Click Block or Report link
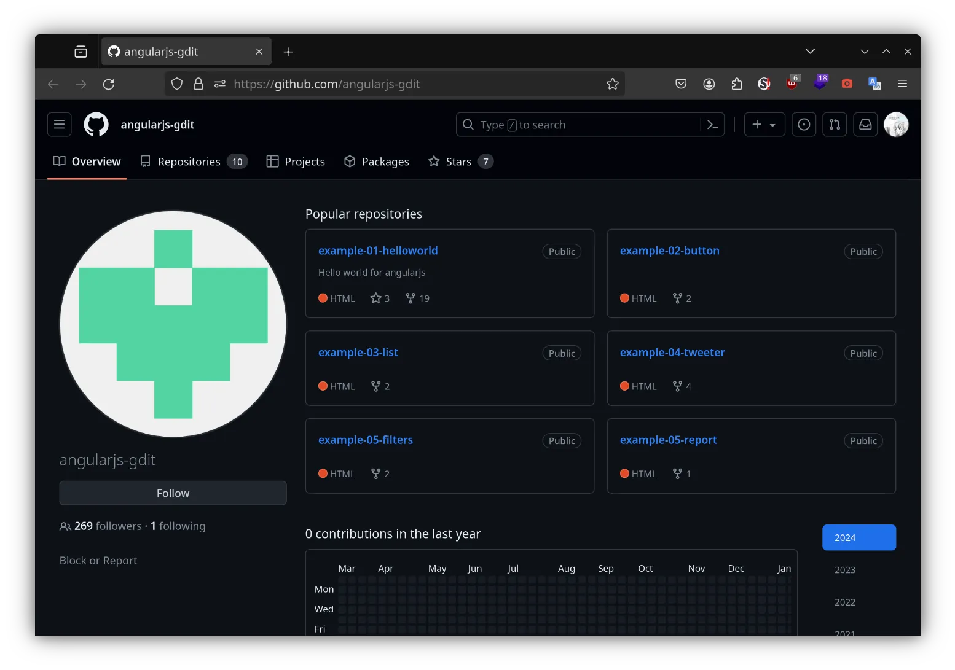This screenshot has height=670, width=955. 98,561
